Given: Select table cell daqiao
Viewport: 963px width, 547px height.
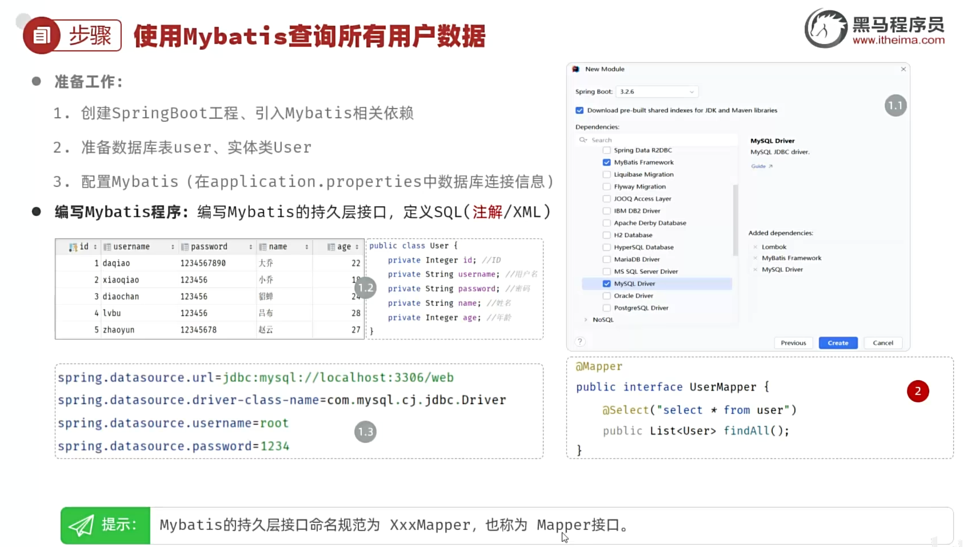Looking at the screenshot, I should pos(116,263).
